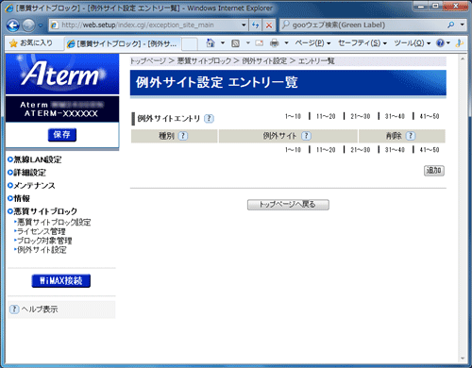The height and width of the screenshot is (368, 472).
Task: Click the ヘルプ表示 help icon
Action: (x=14, y=309)
